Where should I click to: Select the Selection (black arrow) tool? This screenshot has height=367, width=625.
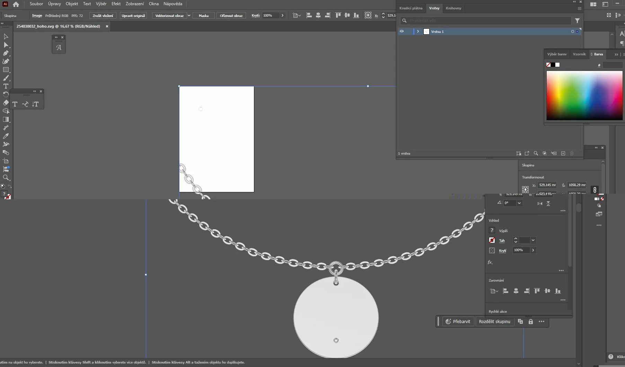[x=6, y=36]
